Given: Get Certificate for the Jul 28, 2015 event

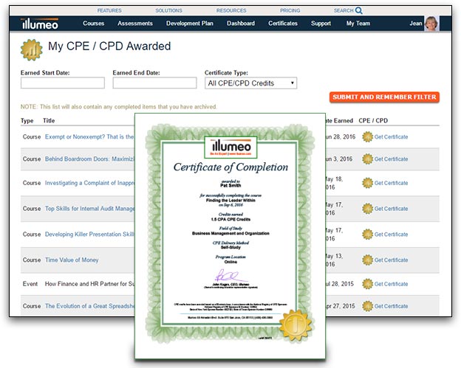Looking at the screenshot, I should click(x=391, y=284).
